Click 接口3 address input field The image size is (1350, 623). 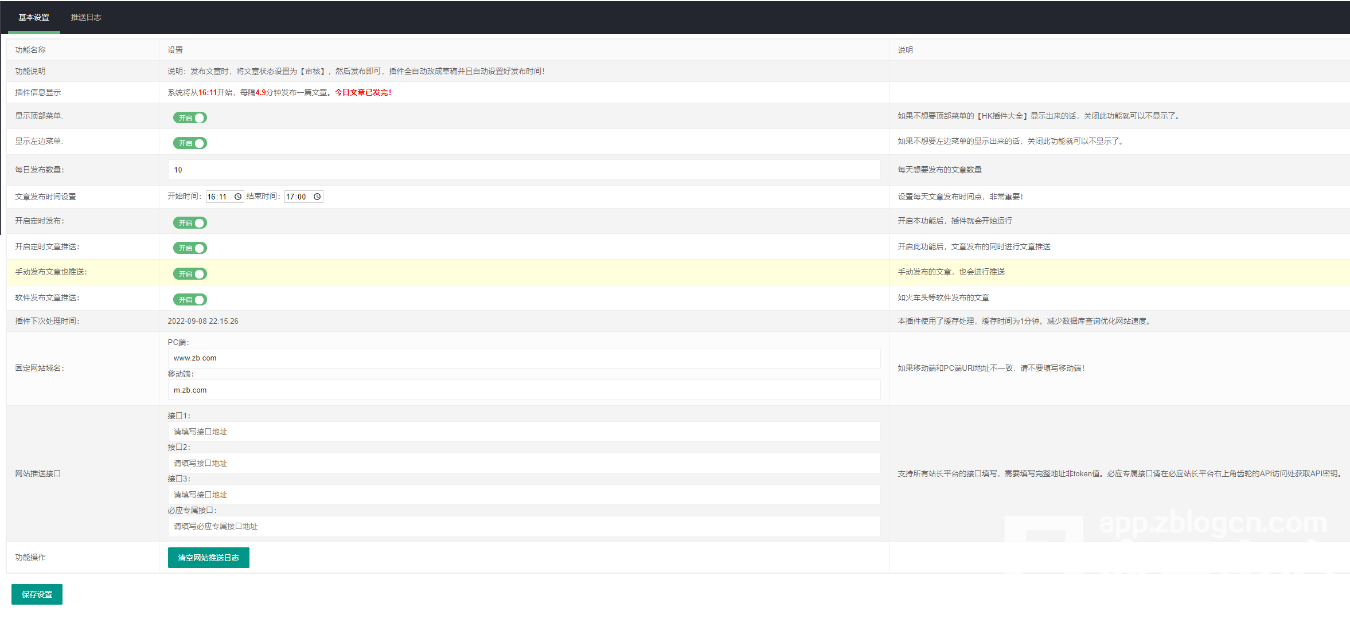point(524,495)
